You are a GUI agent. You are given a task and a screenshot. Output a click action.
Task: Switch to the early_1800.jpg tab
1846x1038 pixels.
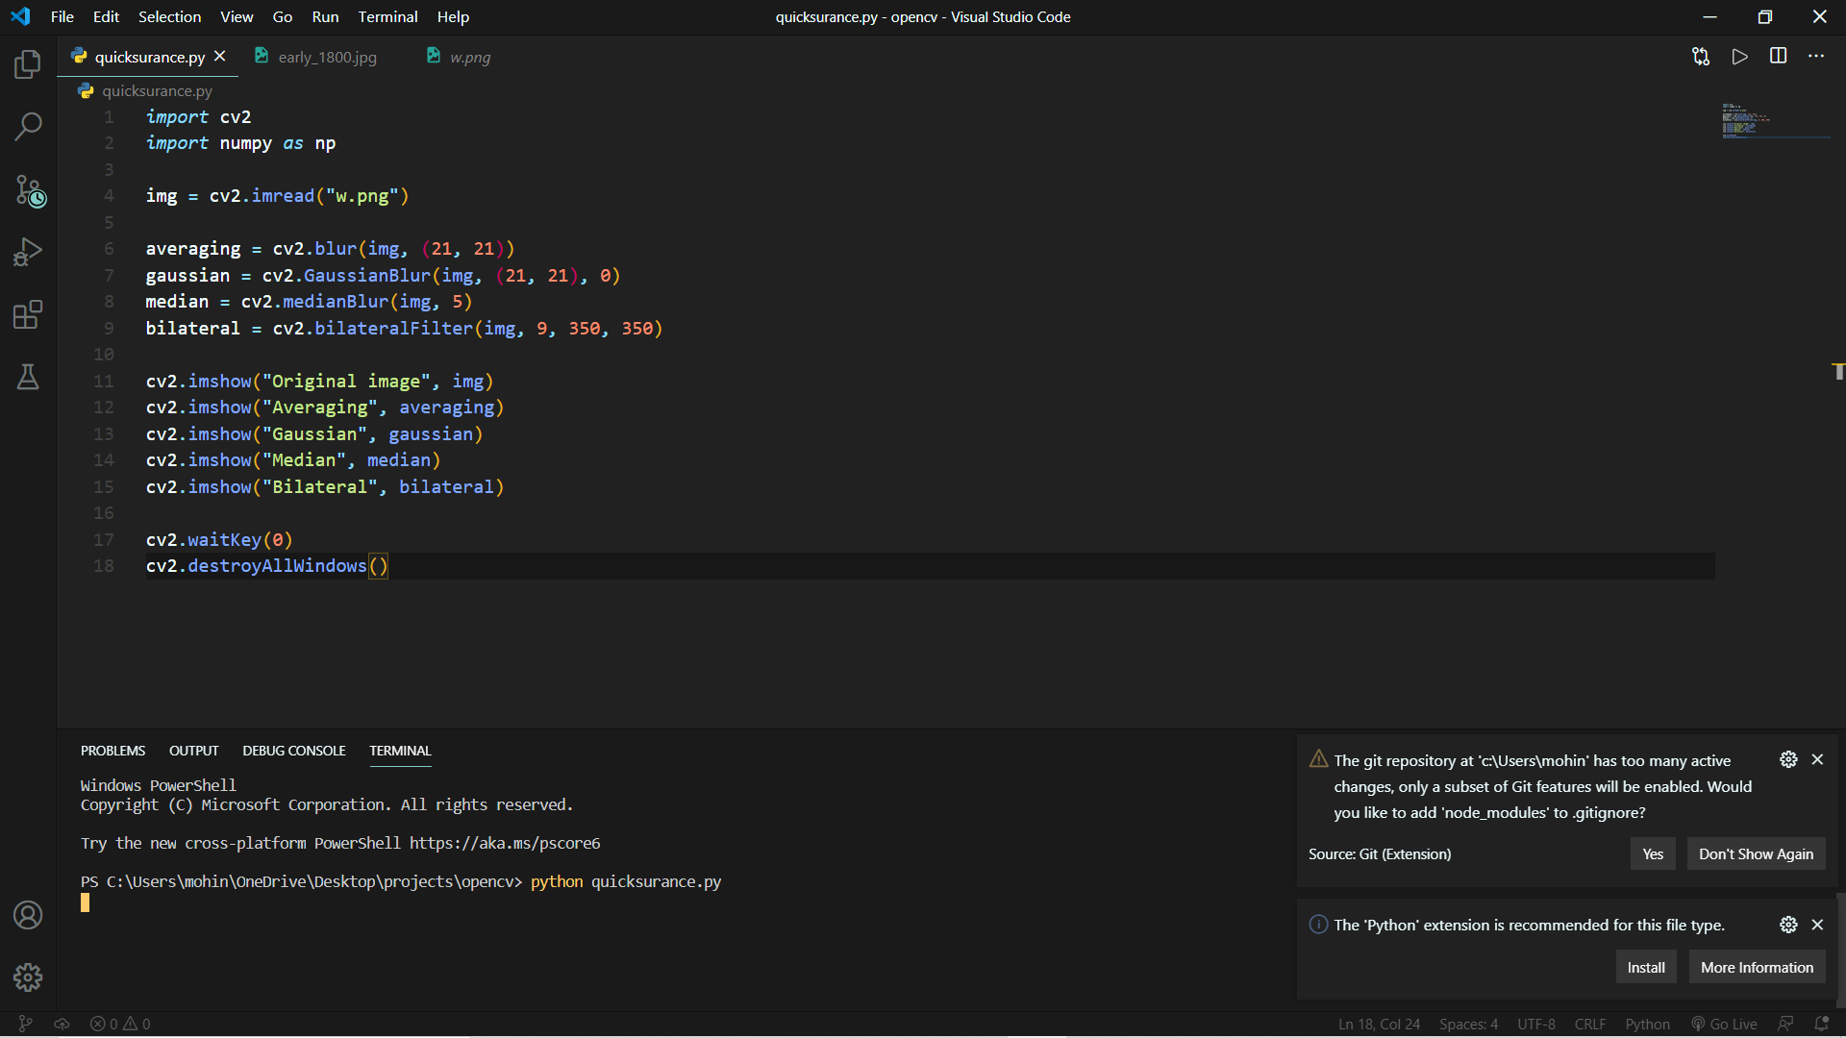coord(327,58)
